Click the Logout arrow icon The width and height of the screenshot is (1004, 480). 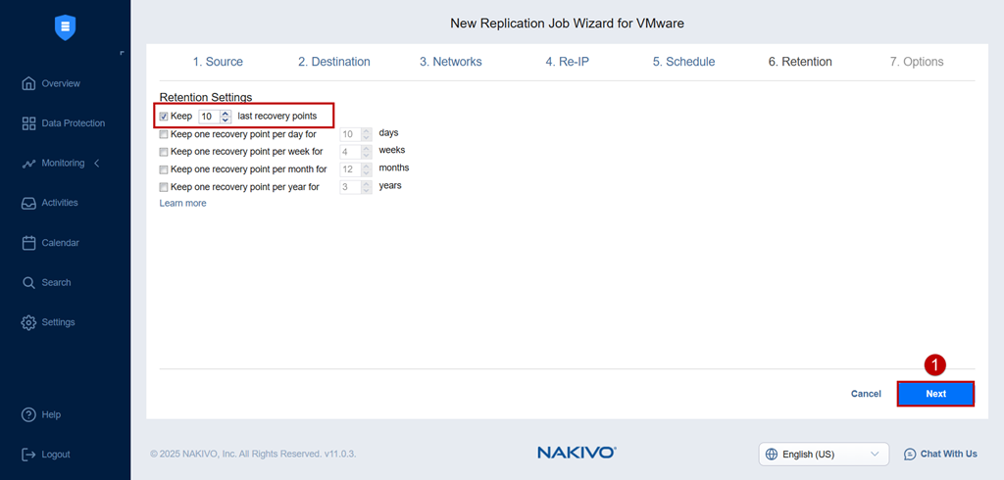click(x=28, y=455)
